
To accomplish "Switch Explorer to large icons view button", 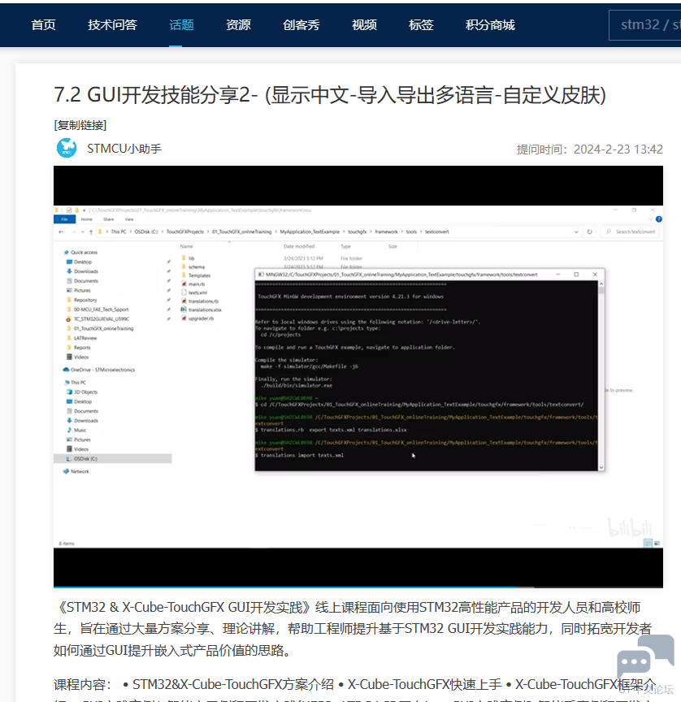I will [657, 543].
